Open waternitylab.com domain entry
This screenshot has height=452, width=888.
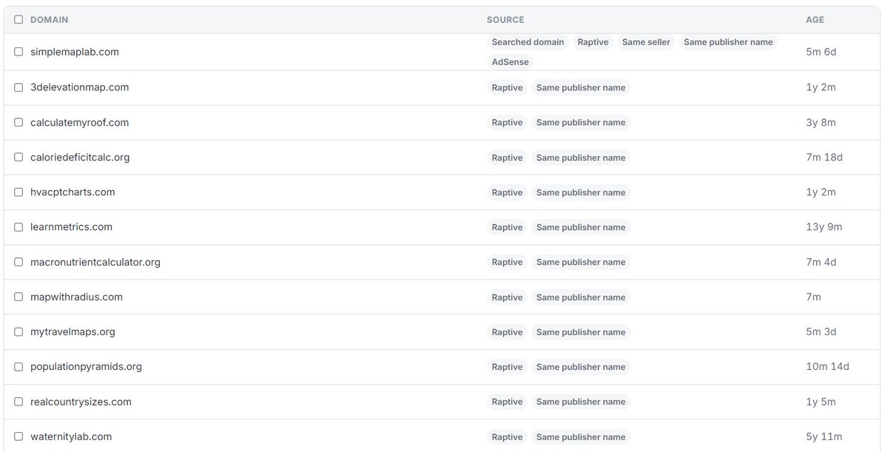tap(71, 436)
